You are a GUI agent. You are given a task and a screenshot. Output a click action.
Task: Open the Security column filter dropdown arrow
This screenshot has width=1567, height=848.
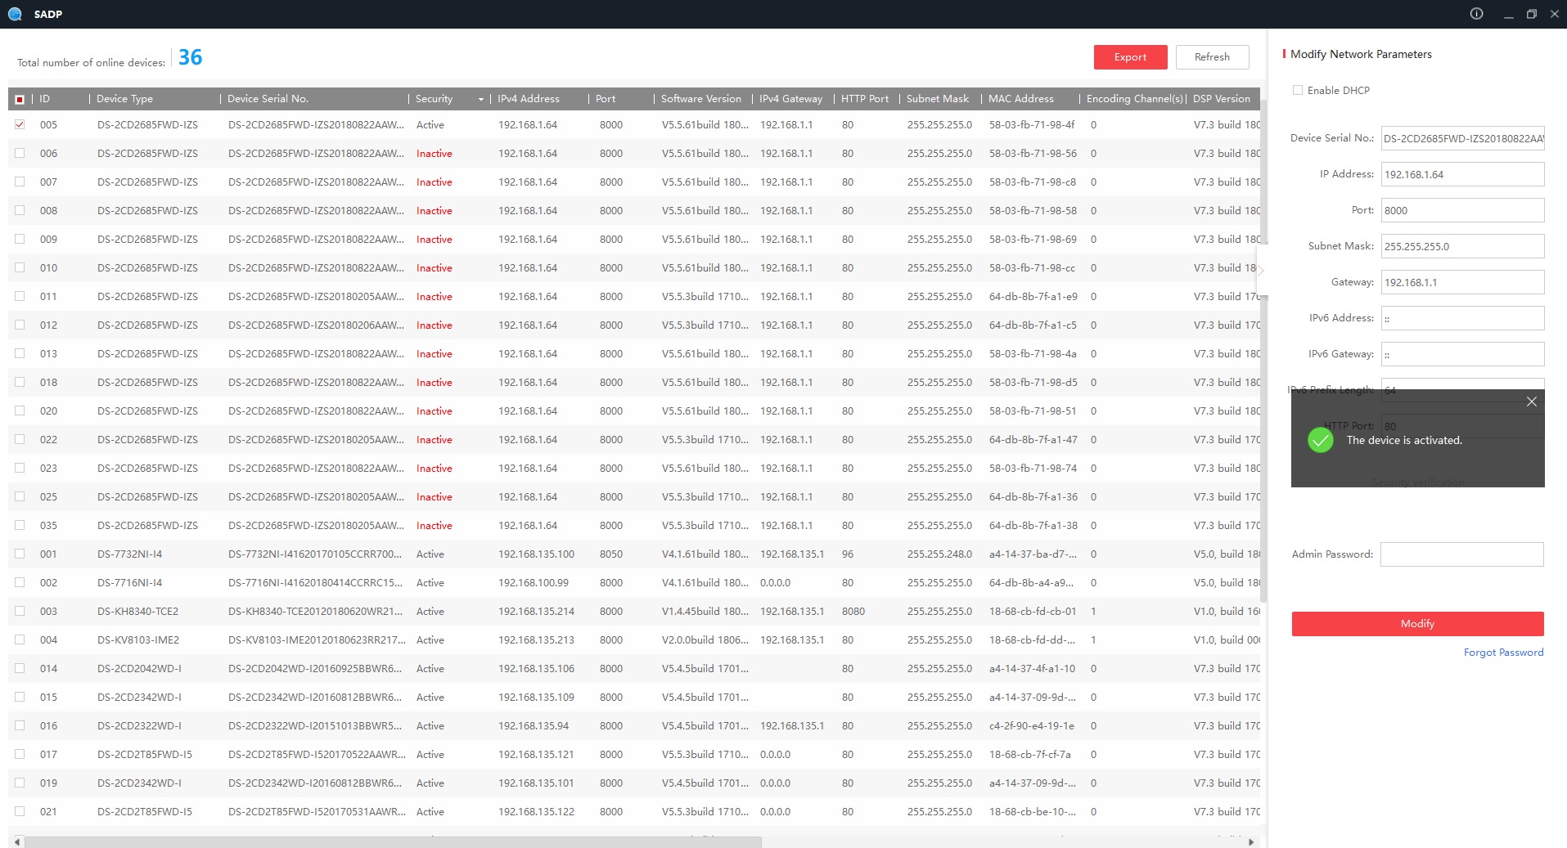(x=481, y=99)
